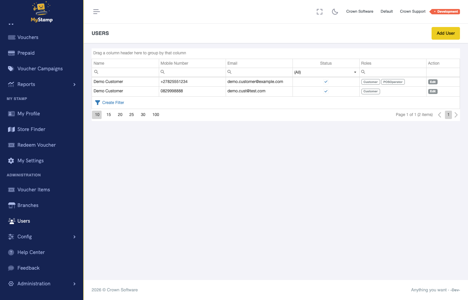The height and width of the screenshot is (300, 468).
Task: Set page size to 15
Action: coord(109,115)
